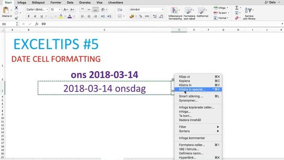
Task: Apply thousands separator 000 format
Action: point(147,16)
